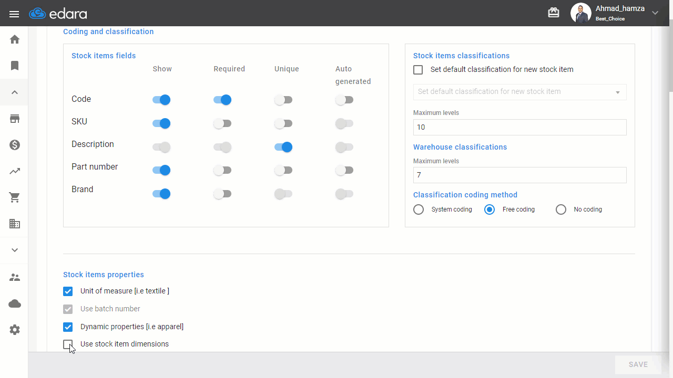Toggle Show switch for Brand
The image size is (673, 378).
point(161,194)
